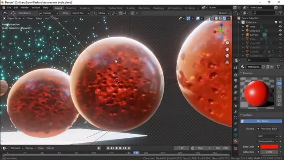Select rendered viewport shading mode
The image size is (284, 160).
click(x=224, y=18)
